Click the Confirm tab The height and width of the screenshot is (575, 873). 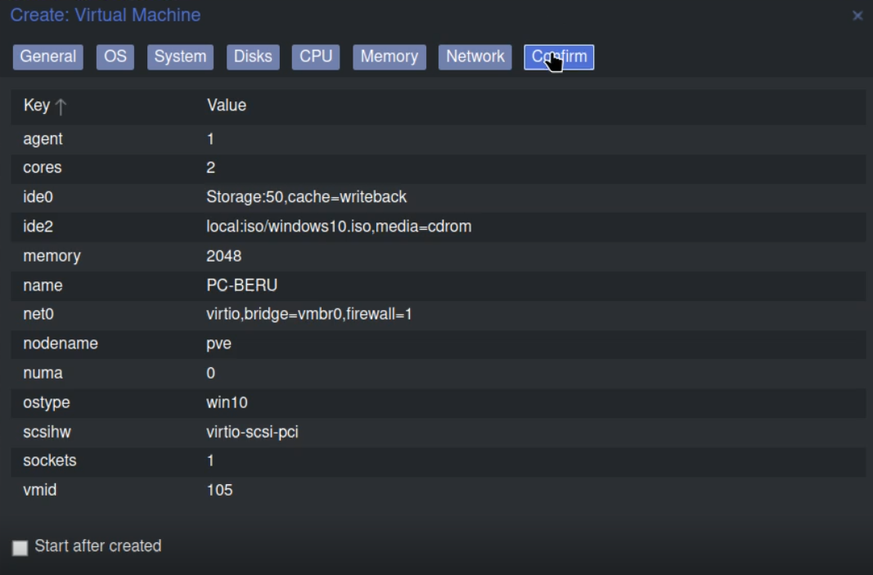pyautogui.click(x=559, y=56)
